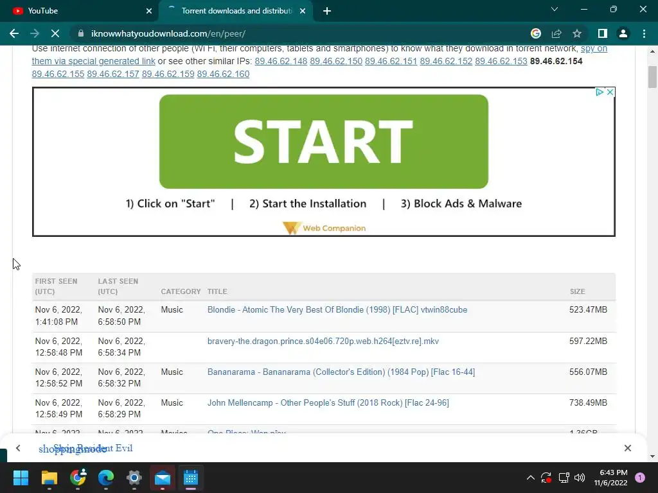Click the LAST SEEN (UTC) column header
Viewport: 658px width, 493px height.
click(x=118, y=286)
